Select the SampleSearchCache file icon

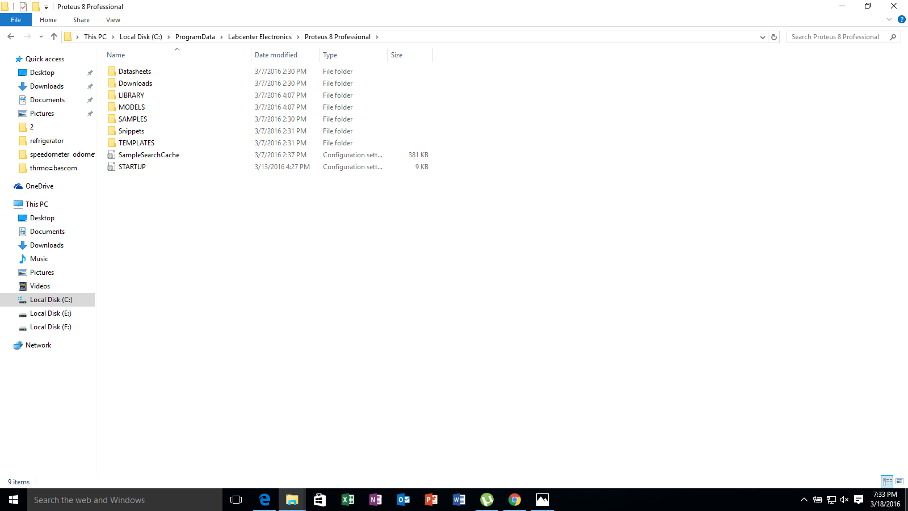pos(111,155)
